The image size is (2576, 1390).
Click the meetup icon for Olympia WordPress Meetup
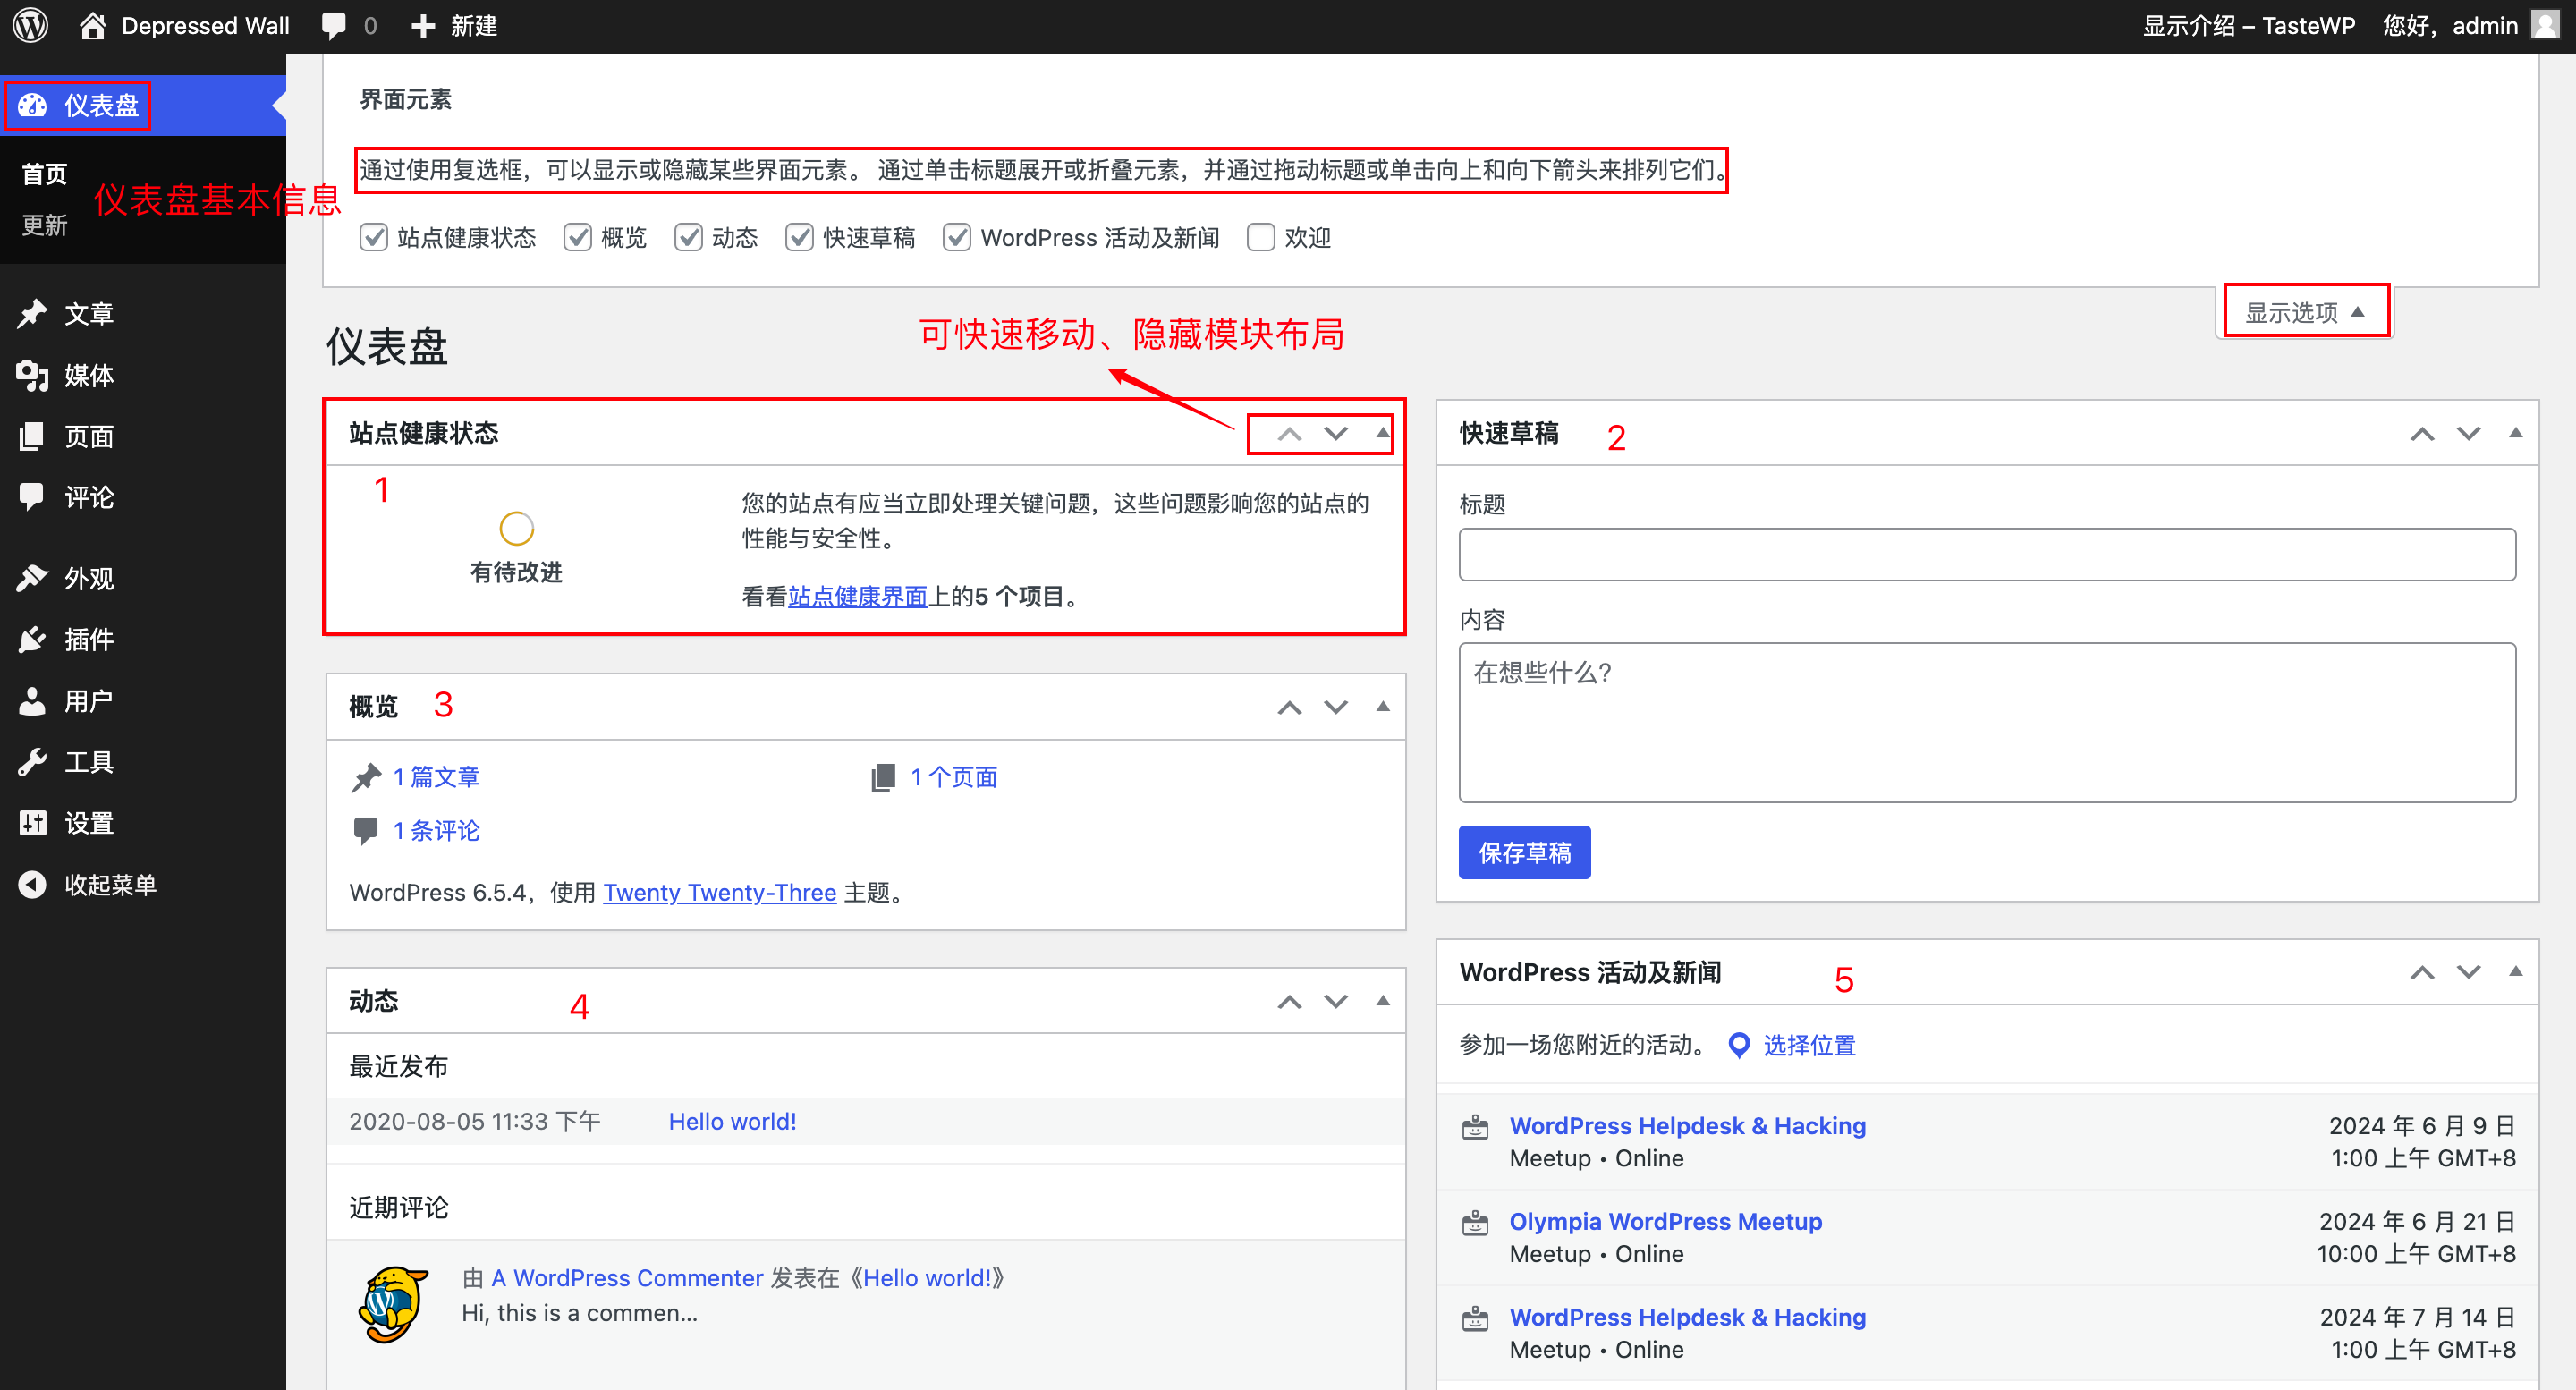coord(1476,1224)
